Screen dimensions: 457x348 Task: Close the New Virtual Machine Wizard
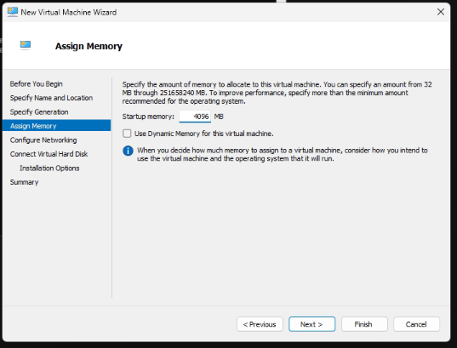coord(441,12)
